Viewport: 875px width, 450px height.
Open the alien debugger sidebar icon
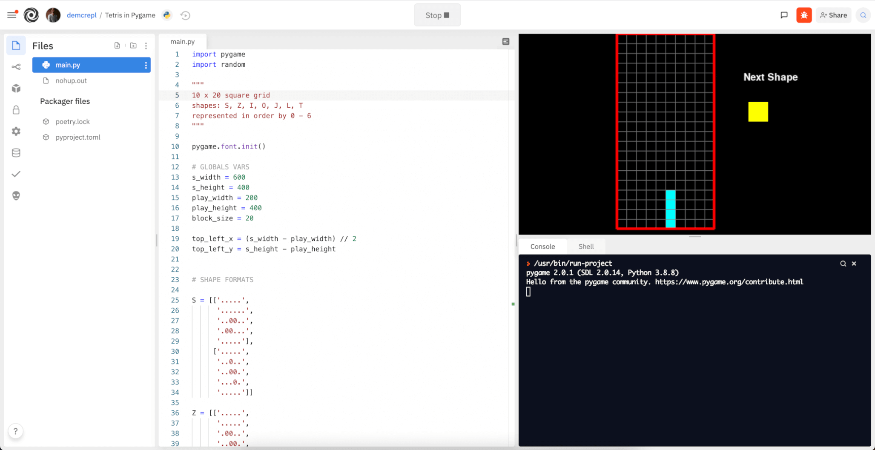pyautogui.click(x=16, y=195)
